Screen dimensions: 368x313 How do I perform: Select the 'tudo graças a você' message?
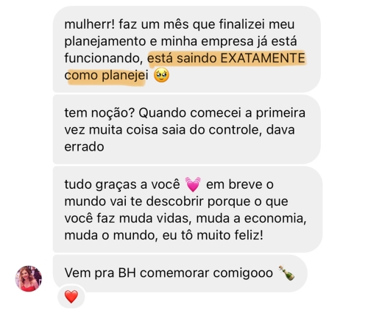188,209
